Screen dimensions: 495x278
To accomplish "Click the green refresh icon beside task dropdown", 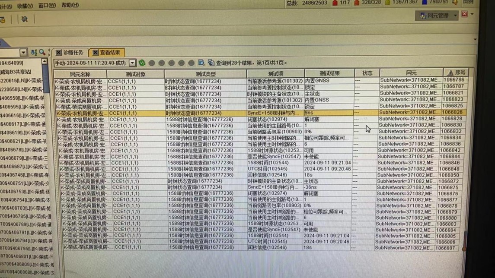I will coord(142,63).
